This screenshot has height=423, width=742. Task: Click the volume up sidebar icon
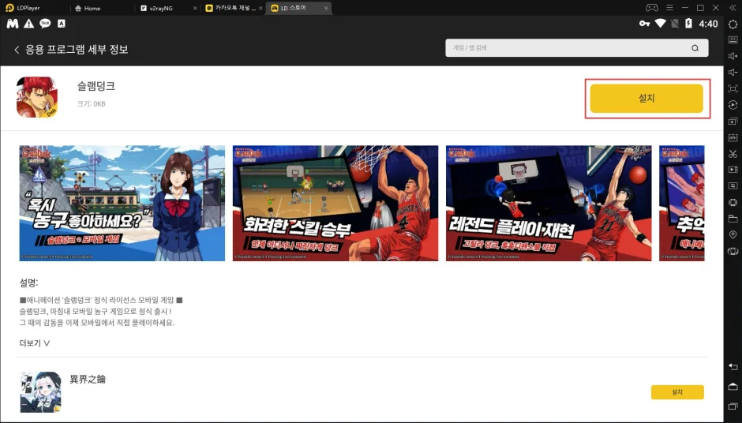733,56
